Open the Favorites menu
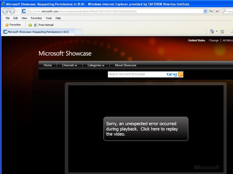The height and width of the screenshot is (174, 233). tap(36, 18)
